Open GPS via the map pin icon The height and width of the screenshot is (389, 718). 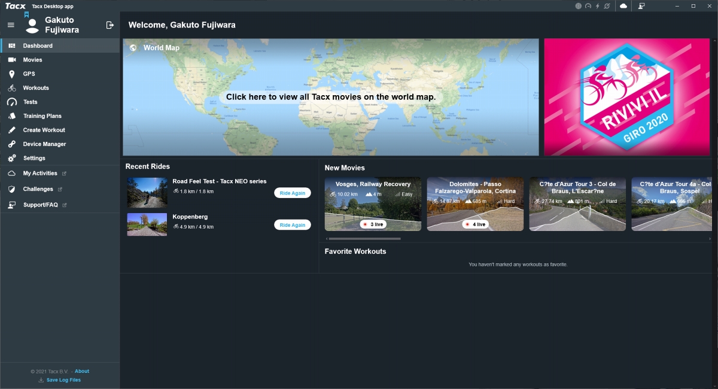[11, 74]
